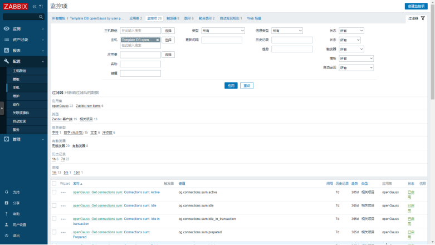Open the 所有模板 breadcrumb link
Viewport: 435px width, 245px height.
58,18
